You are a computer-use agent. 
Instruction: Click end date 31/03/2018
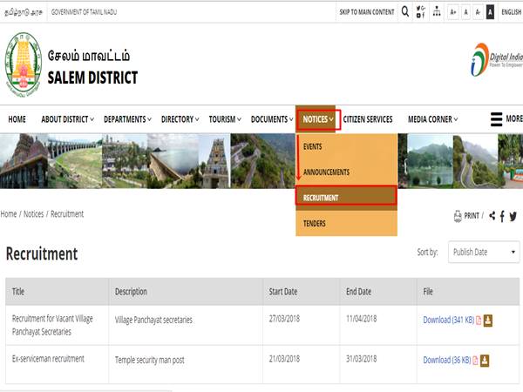pyautogui.click(x=361, y=359)
